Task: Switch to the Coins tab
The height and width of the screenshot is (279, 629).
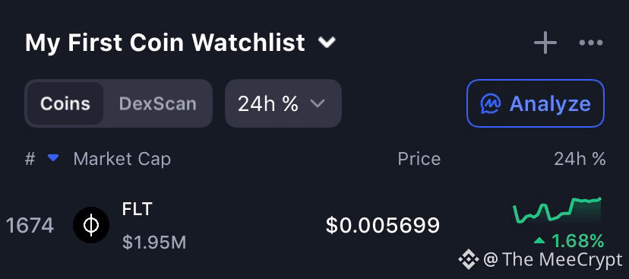Action: pos(65,103)
